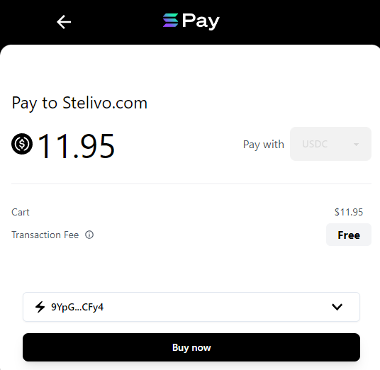Click the Pay to Stelivo.com heading
The image size is (380, 370).
[x=79, y=103]
